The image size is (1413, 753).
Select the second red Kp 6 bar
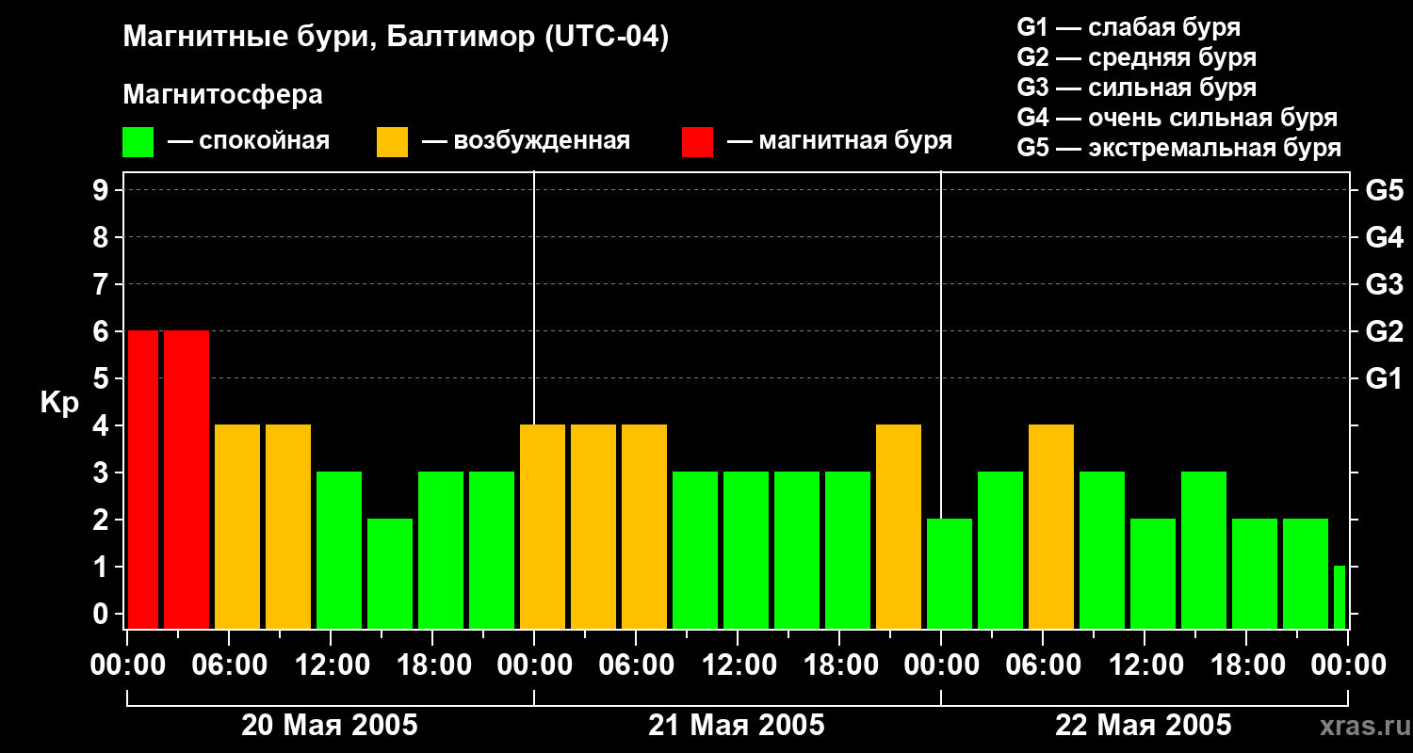187,479
